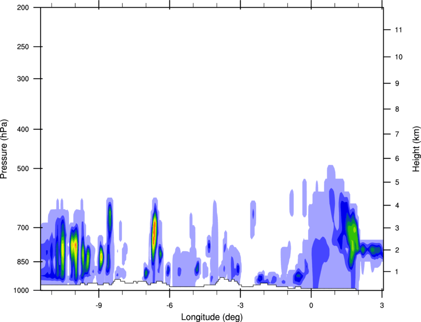Pick the 5 km height label
Image resolution: width=421 pixels, height=322 pixels.
click(397, 182)
